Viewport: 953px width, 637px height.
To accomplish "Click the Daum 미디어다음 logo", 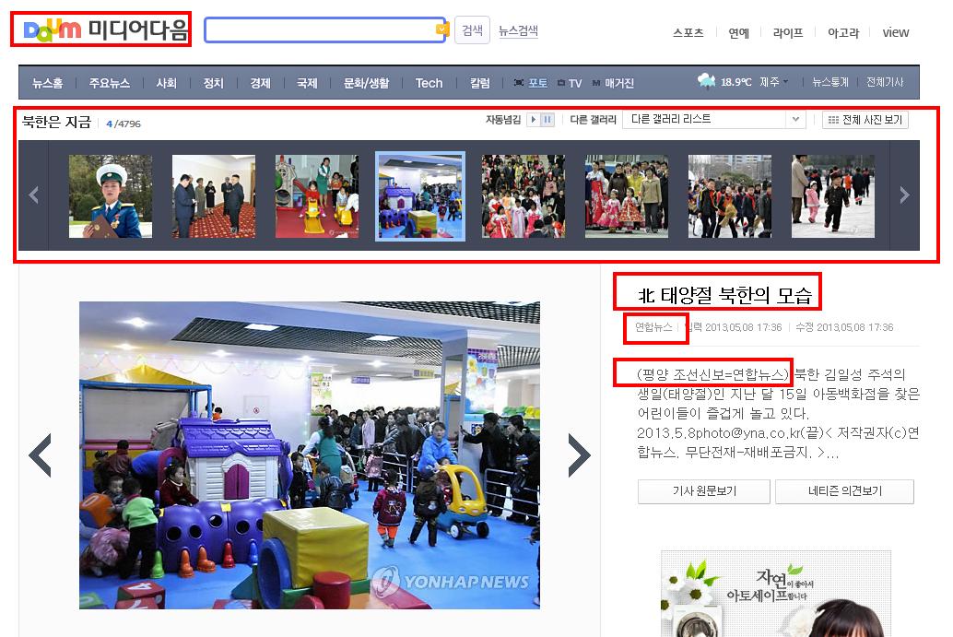I will (x=106, y=29).
